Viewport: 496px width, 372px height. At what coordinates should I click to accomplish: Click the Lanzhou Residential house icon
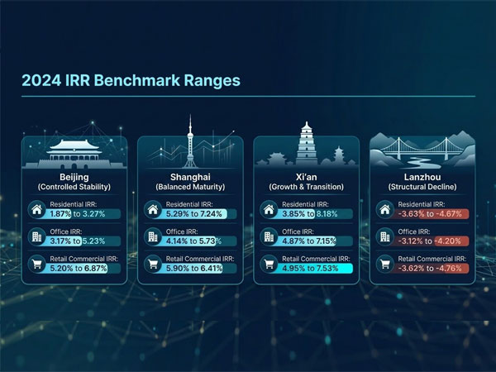tap(385, 209)
